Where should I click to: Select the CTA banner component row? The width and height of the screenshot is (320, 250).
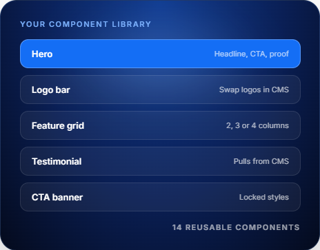pos(160,197)
